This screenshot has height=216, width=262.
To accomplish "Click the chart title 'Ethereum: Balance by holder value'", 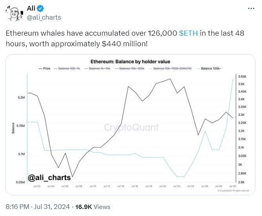I will 131,62.
